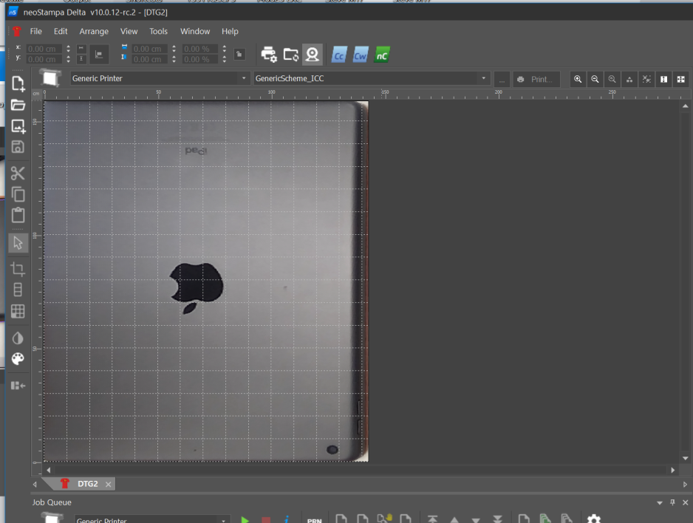This screenshot has width=693, height=523.
Task: Click the green nC module icon
Action: (381, 55)
